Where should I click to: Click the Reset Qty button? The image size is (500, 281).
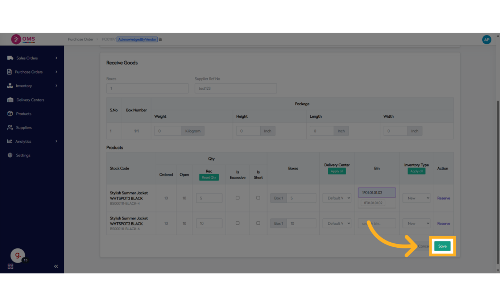pyautogui.click(x=209, y=177)
